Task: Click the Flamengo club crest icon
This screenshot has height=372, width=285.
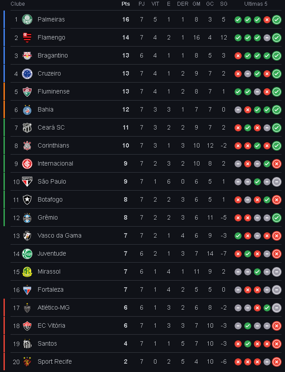Action: coord(27,37)
